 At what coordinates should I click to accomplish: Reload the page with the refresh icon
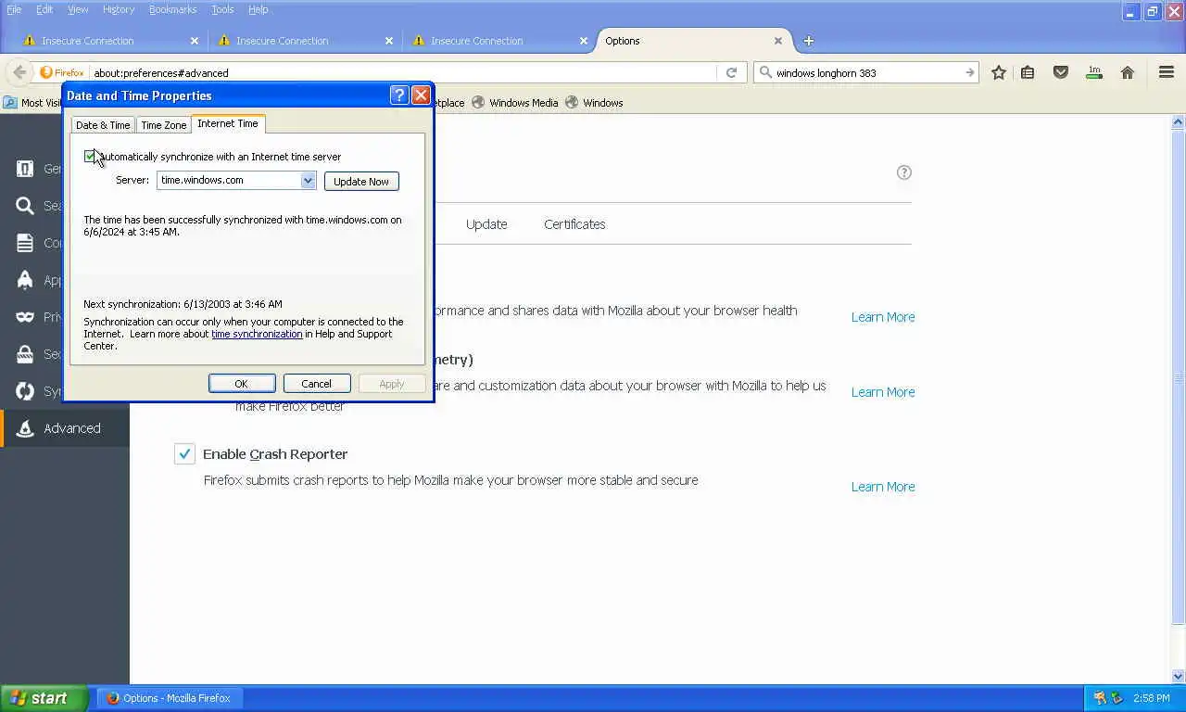pos(731,72)
